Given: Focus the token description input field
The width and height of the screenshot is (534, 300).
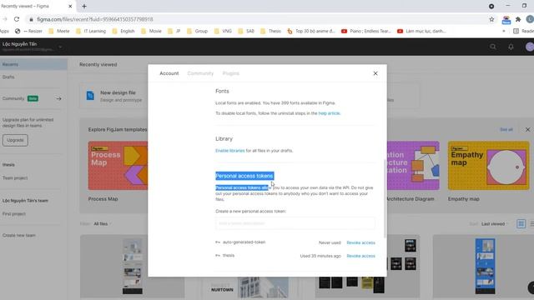Looking at the screenshot, I should (x=295, y=223).
